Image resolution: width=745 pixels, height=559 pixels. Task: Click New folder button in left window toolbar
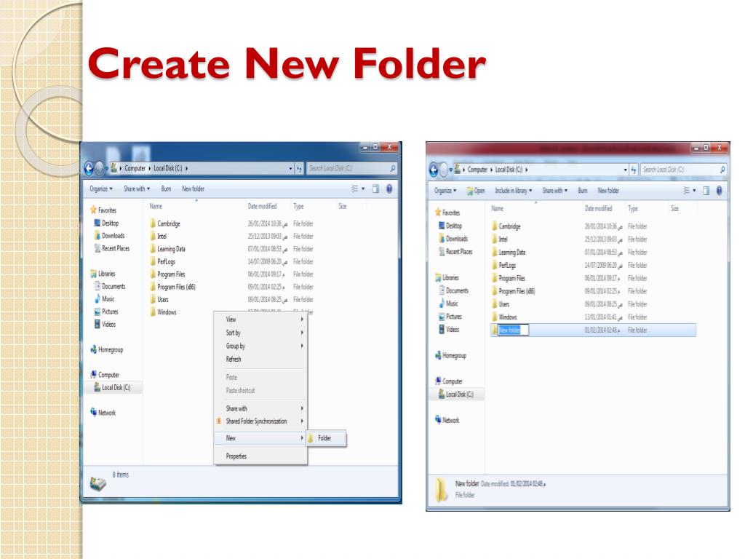193,189
